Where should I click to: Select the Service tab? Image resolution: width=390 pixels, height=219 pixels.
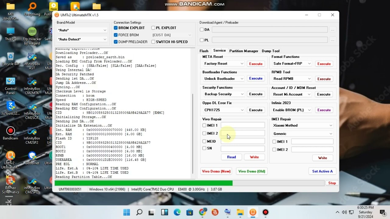click(219, 50)
